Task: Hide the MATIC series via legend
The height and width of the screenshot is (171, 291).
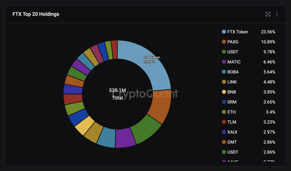Action: (248, 62)
